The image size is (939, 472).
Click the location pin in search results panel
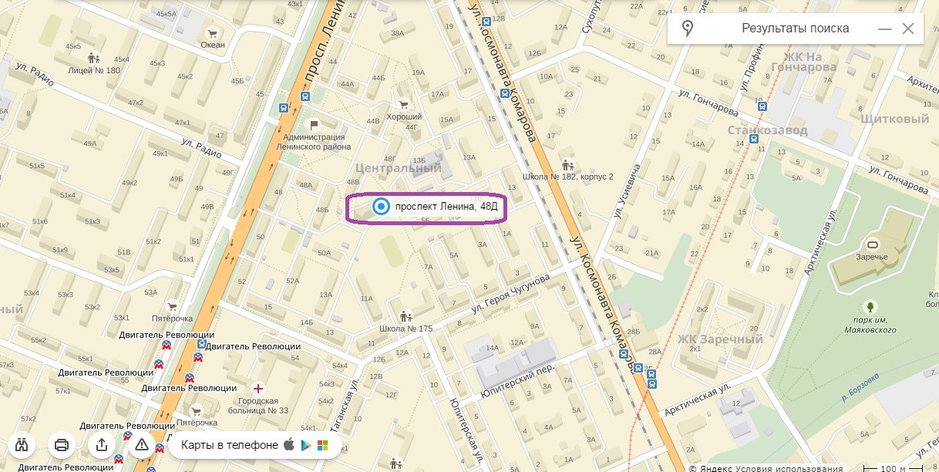click(687, 29)
